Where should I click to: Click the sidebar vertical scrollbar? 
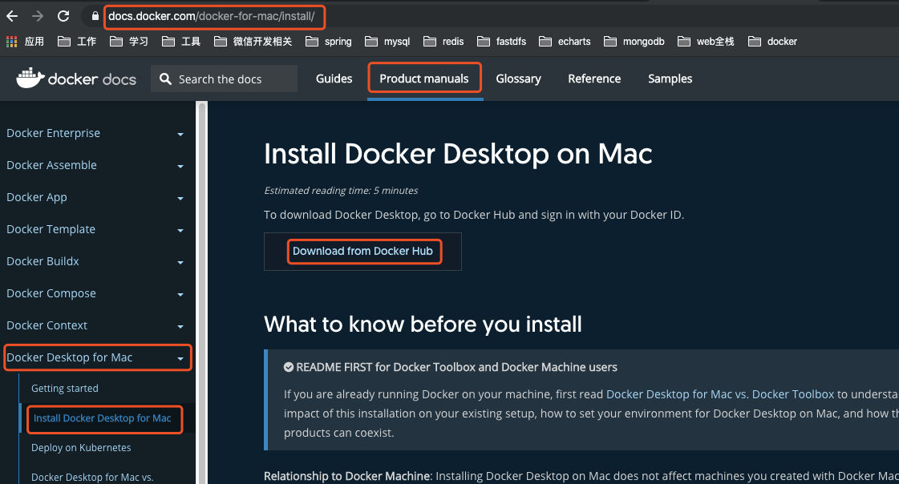201,292
